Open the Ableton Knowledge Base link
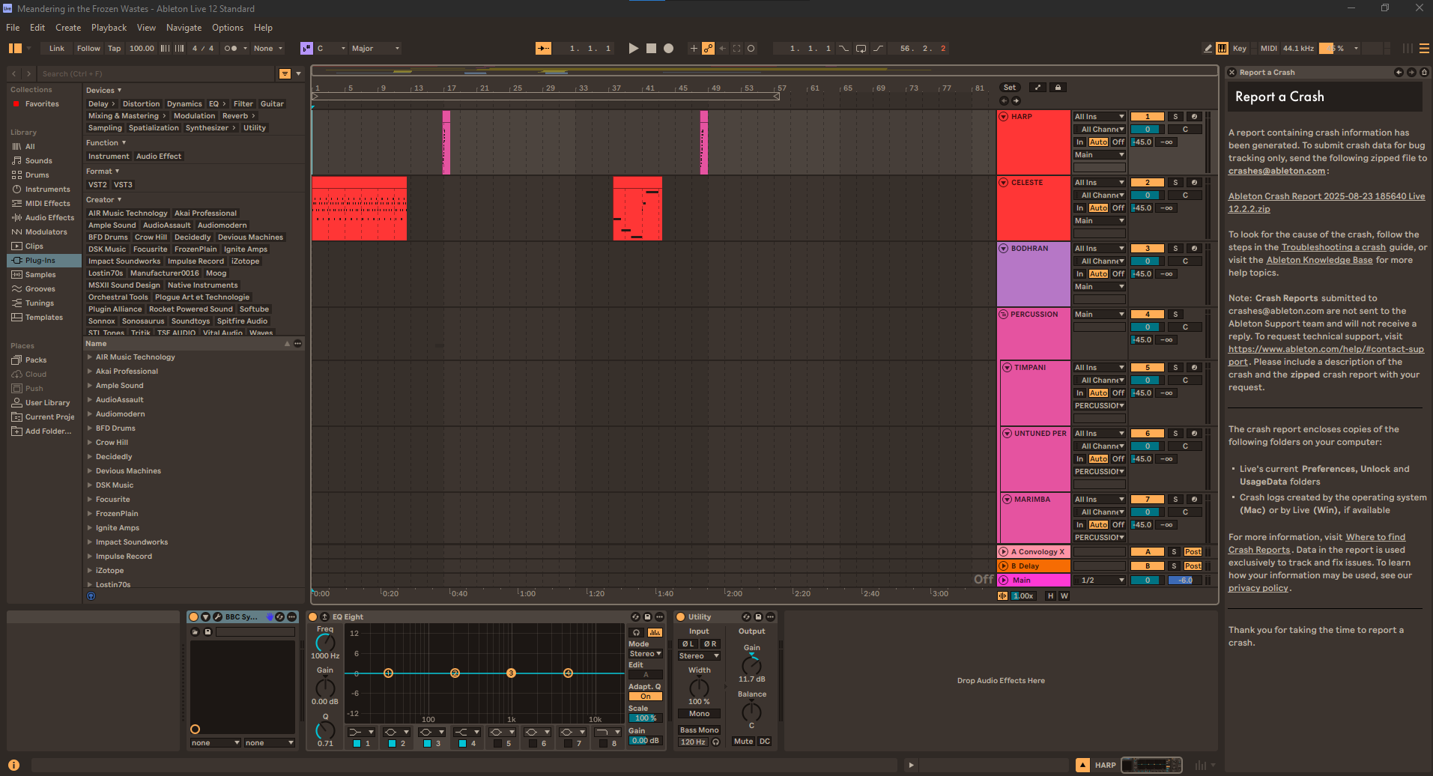Screen dimensions: 1433x776 point(1319,260)
